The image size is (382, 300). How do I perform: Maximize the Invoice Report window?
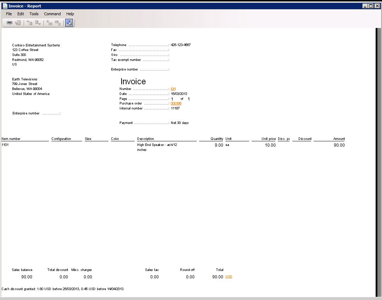[x=371, y=6]
